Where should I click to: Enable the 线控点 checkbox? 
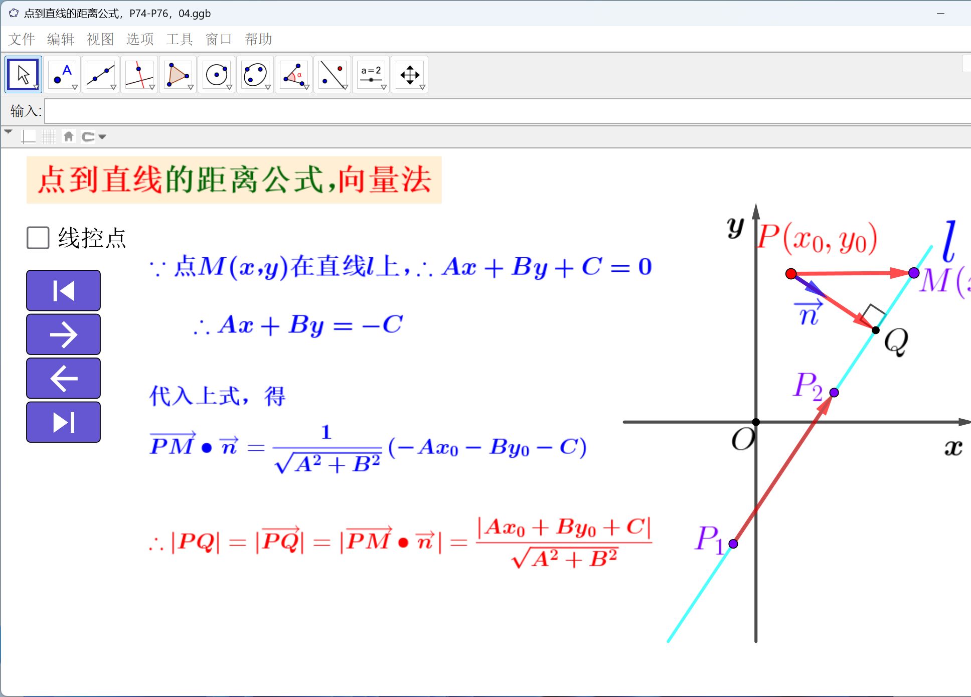[x=38, y=238]
